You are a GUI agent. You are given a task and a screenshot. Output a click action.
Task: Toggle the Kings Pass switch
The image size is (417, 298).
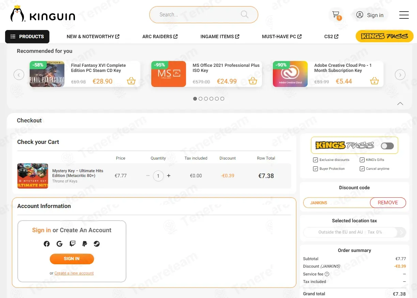pyautogui.click(x=387, y=146)
